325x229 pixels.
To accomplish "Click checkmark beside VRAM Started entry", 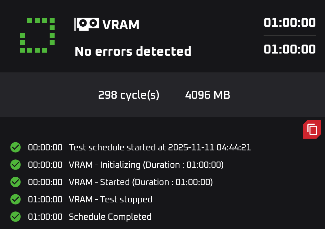I will point(16,182).
